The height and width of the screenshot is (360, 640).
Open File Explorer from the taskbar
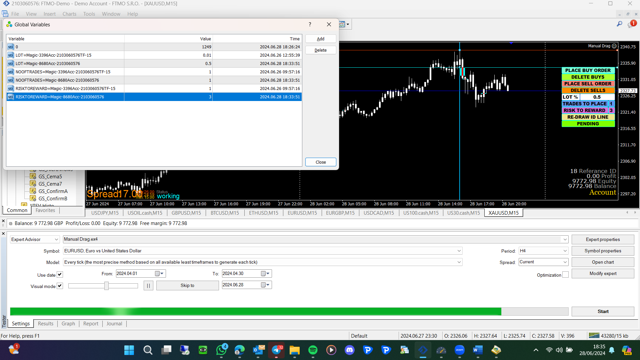[x=295, y=350]
